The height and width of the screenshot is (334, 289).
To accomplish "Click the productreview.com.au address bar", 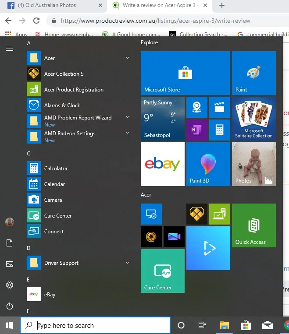I will 167,21.
